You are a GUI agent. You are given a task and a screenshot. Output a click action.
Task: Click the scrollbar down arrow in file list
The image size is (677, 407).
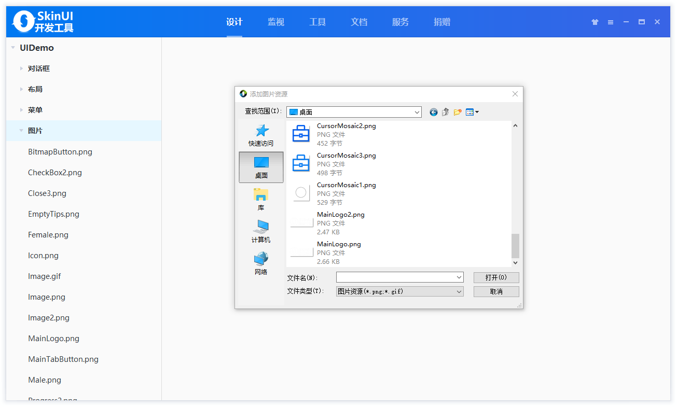pos(515,263)
